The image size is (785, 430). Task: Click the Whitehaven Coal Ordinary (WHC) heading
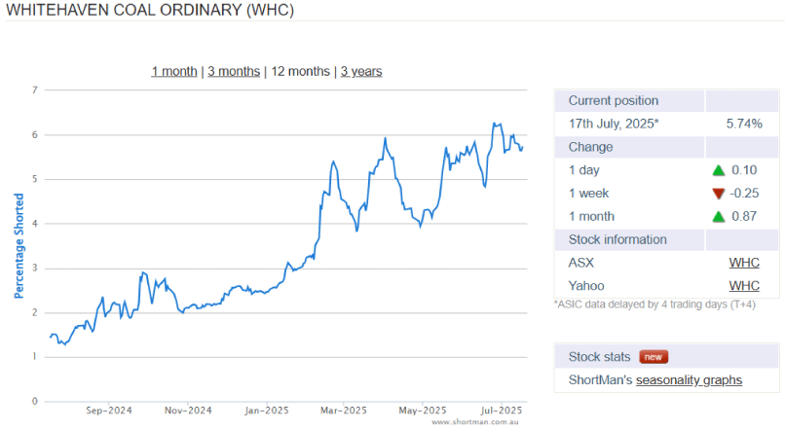pos(149,11)
